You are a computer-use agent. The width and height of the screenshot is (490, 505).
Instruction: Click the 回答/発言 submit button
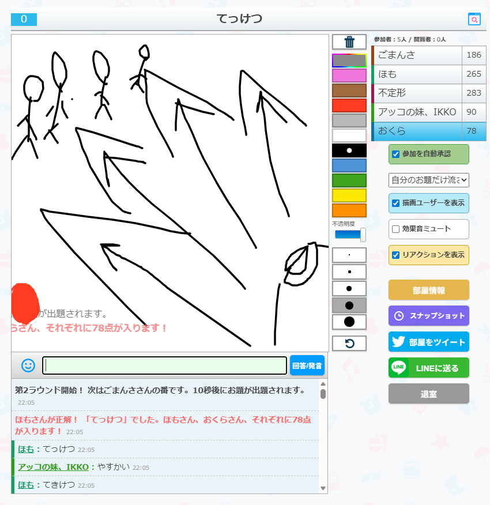pyautogui.click(x=307, y=365)
